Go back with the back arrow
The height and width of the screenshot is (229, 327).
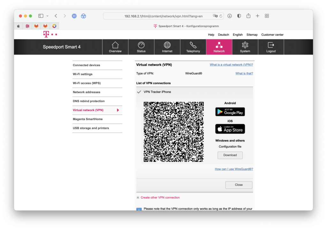coord(56,16)
